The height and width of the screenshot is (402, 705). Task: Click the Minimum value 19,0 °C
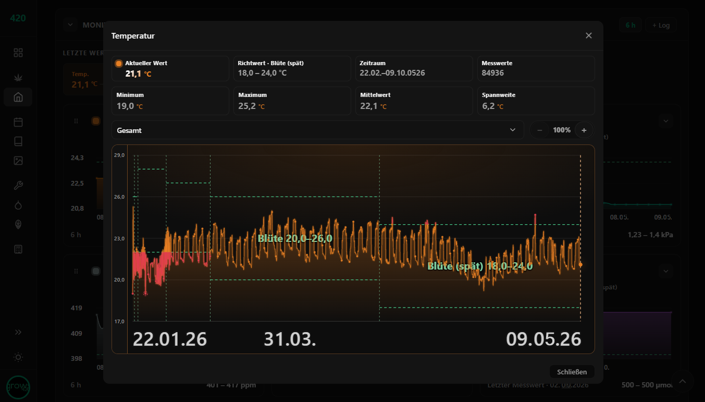pos(130,106)
